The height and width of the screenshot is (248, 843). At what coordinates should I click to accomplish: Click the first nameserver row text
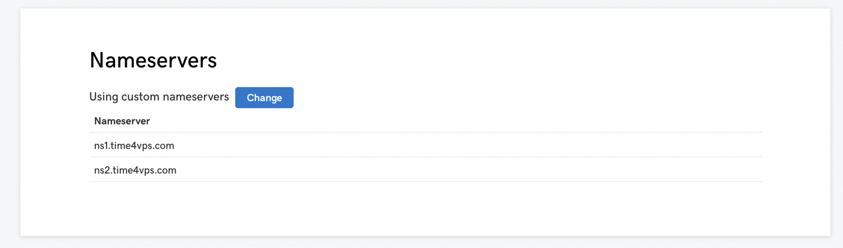134,145
